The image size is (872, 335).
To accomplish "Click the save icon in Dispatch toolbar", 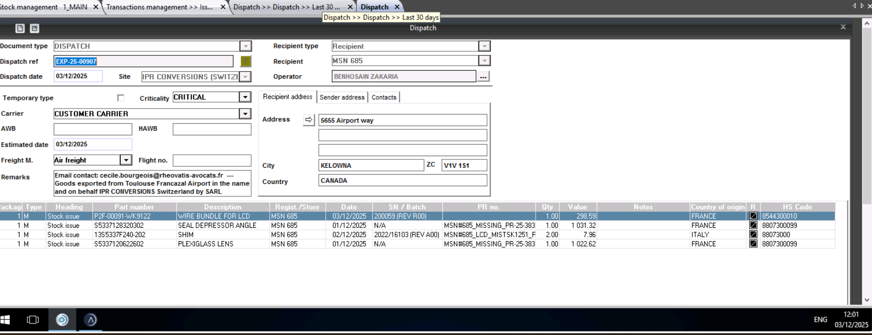I will (34, 28).
